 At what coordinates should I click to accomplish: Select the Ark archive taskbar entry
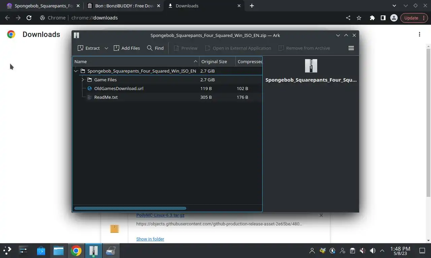[x=93, y=251]
